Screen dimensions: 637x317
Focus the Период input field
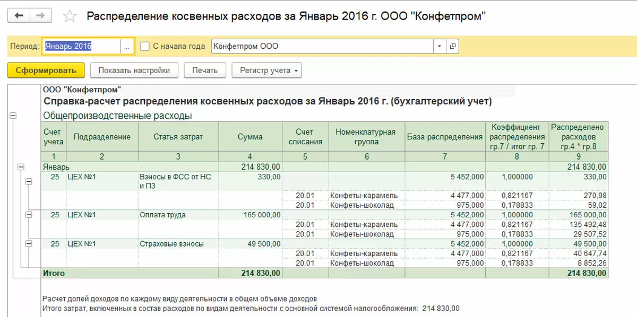click(x=82, y=46)
